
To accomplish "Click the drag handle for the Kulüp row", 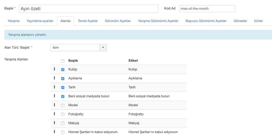I will (x=54, y=69).
